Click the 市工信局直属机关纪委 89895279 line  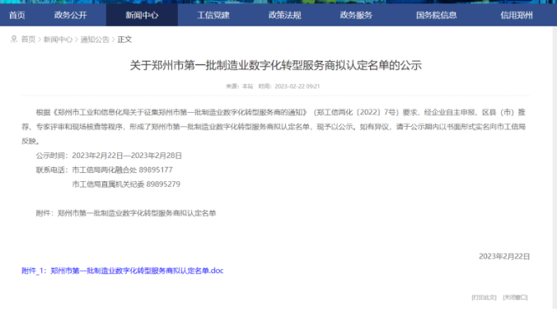pos(126,184)
